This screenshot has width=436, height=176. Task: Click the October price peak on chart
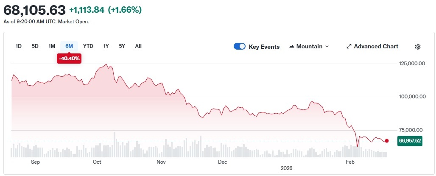[x=106, y=65]
